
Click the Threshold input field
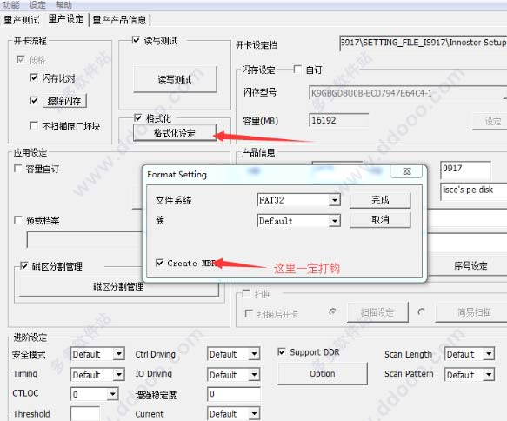tap(85, 414)
